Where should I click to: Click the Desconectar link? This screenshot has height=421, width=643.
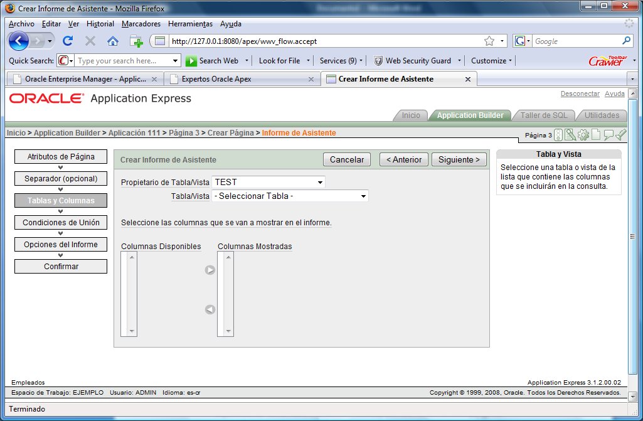(580, 93)
